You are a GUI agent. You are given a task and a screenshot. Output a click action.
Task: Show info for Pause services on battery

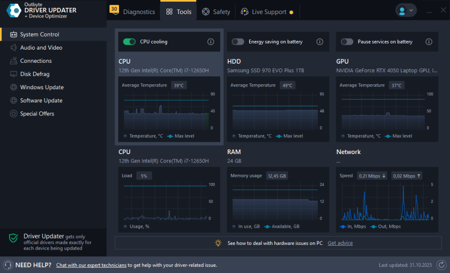[428, 42]
